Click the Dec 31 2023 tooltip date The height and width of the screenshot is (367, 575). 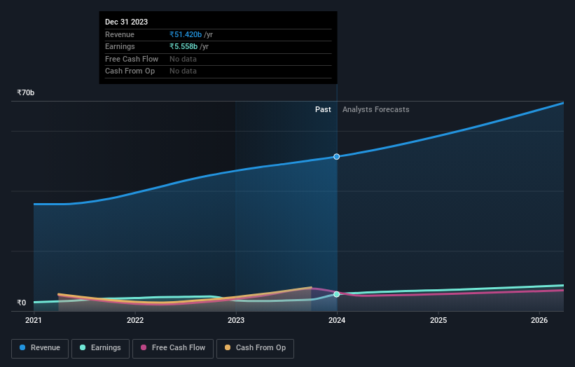coord(127,22)
